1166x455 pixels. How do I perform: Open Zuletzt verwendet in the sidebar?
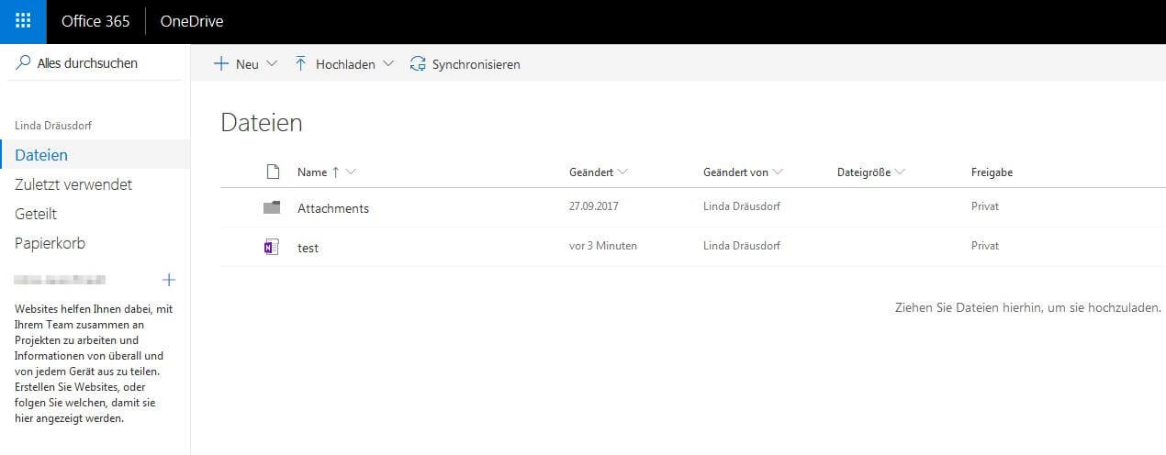(73, 184)
